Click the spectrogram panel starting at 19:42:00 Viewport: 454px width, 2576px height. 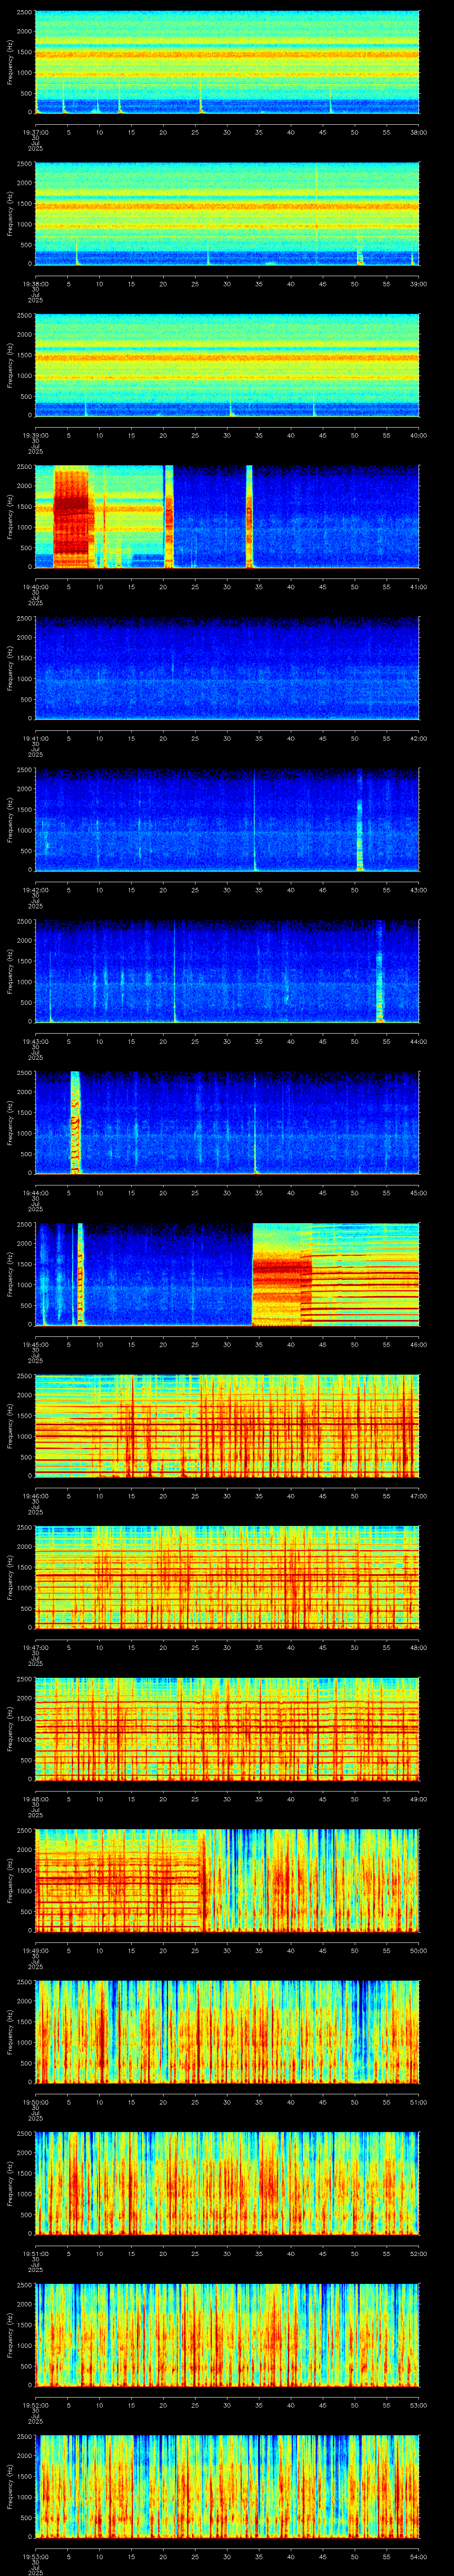pos(227,820)
